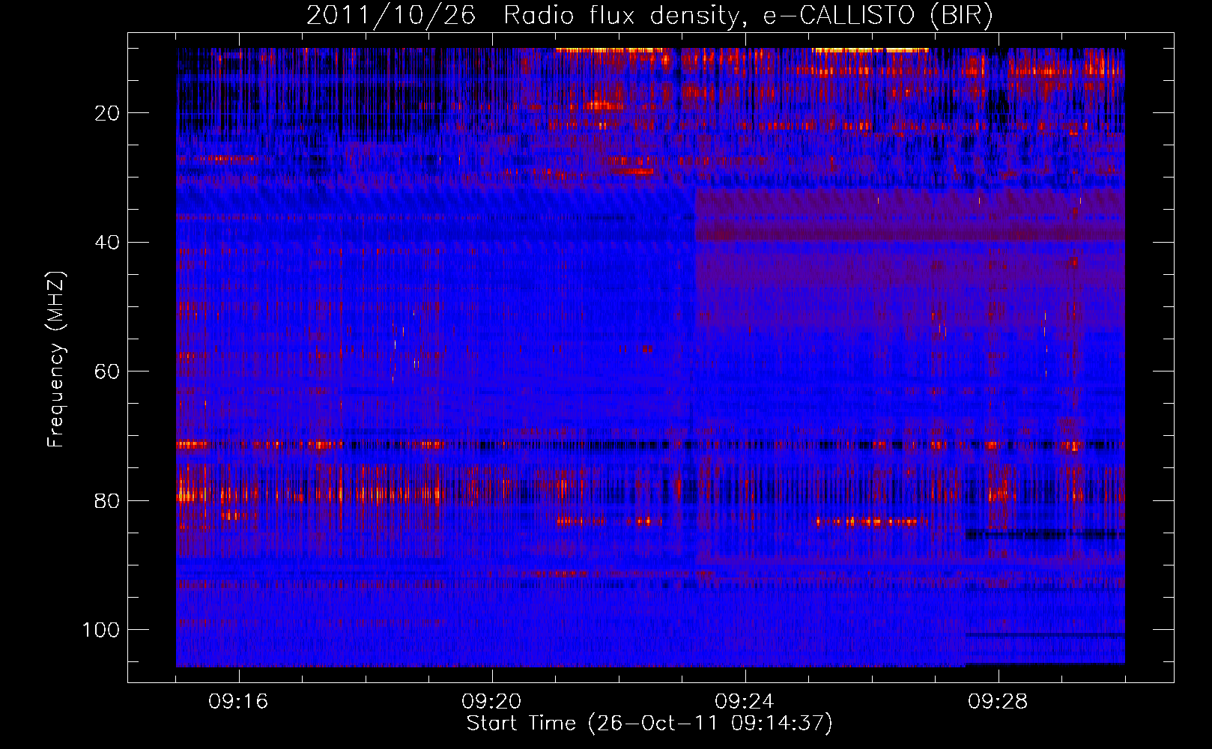The height and width of the screenshot is (749, 1212).
Task: Click the 60 MHz frequency tick label
Action: click(107, 372)
